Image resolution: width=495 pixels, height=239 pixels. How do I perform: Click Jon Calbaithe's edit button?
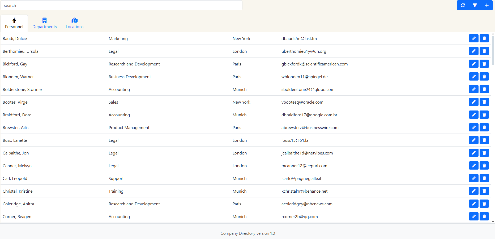[473, 153]
